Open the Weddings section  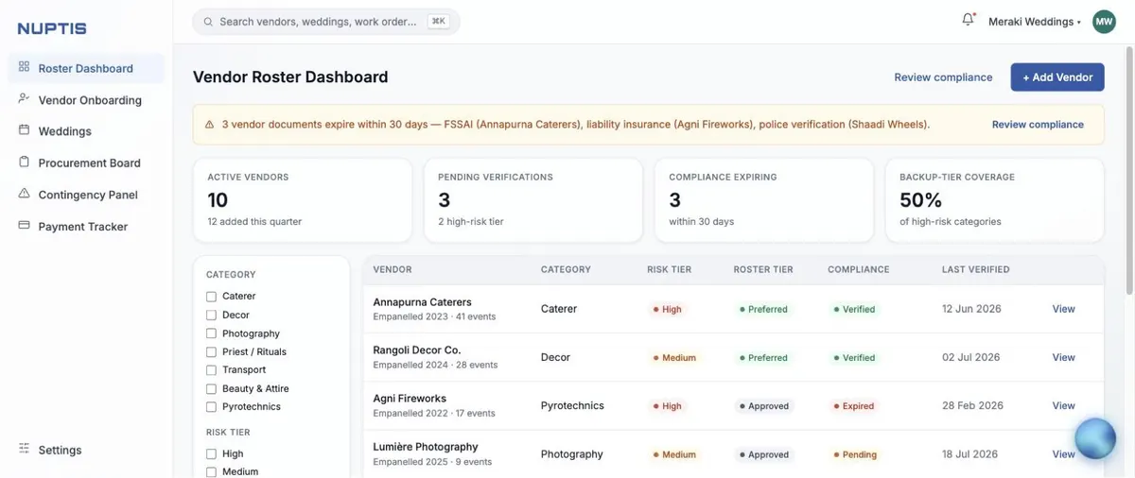pyautogui.click(x=86, y=130)
